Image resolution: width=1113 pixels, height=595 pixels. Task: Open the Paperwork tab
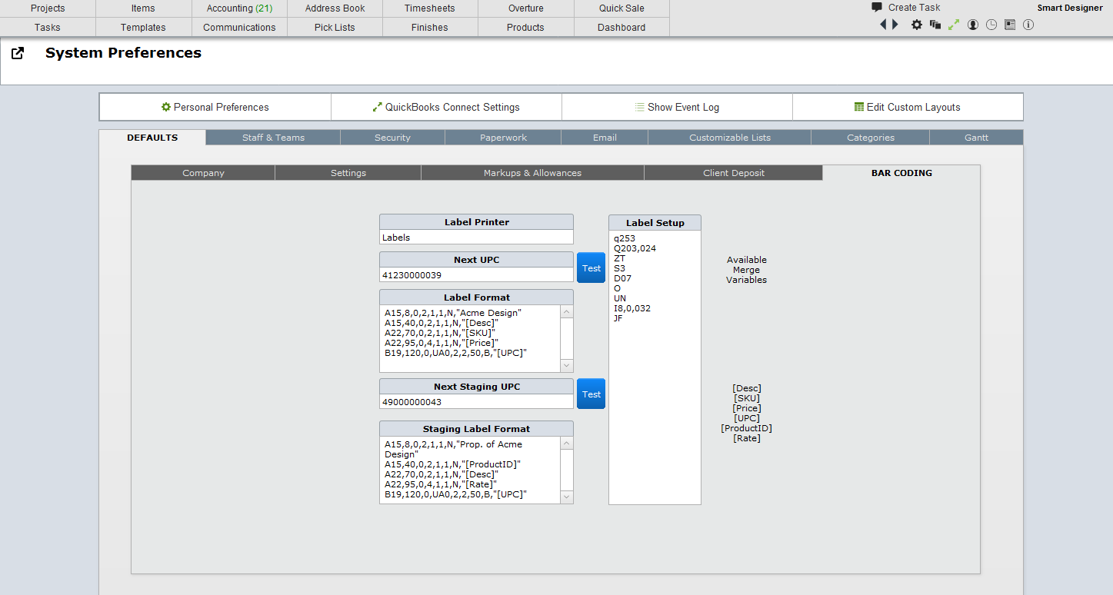[503, 138]
